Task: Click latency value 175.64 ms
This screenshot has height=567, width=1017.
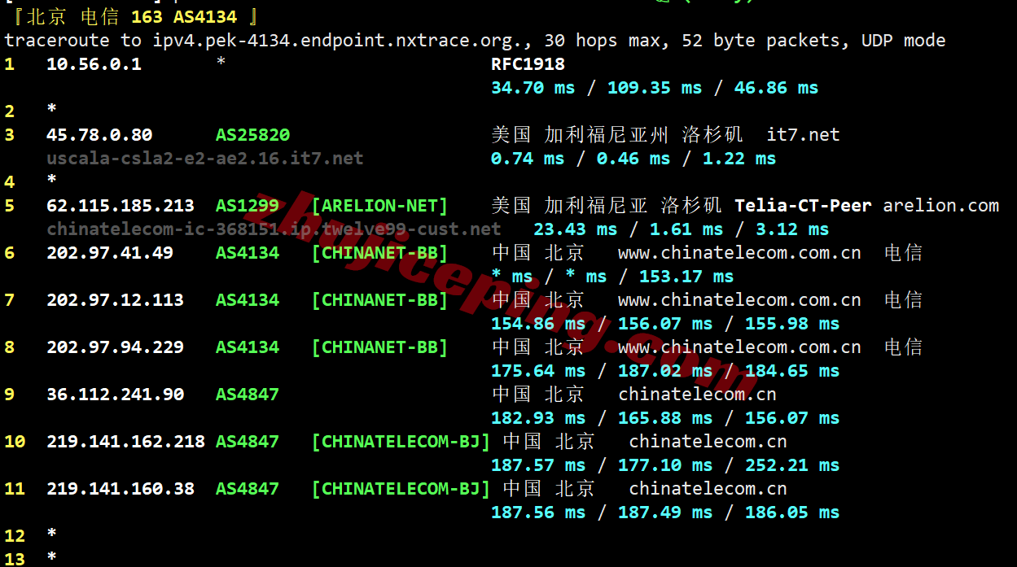Action: click(538, 371)
